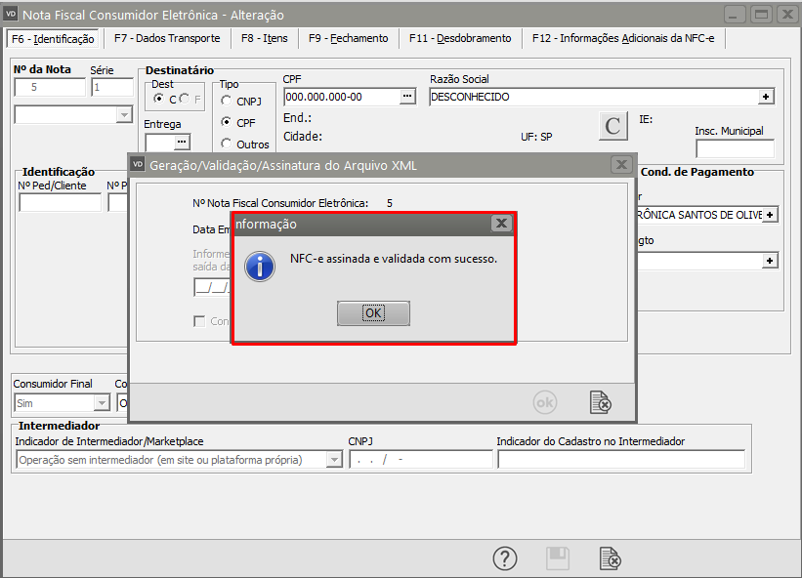This screenshot has width=802, height=578.
Task: Click the blue information icon
Action: click(260, 267)
